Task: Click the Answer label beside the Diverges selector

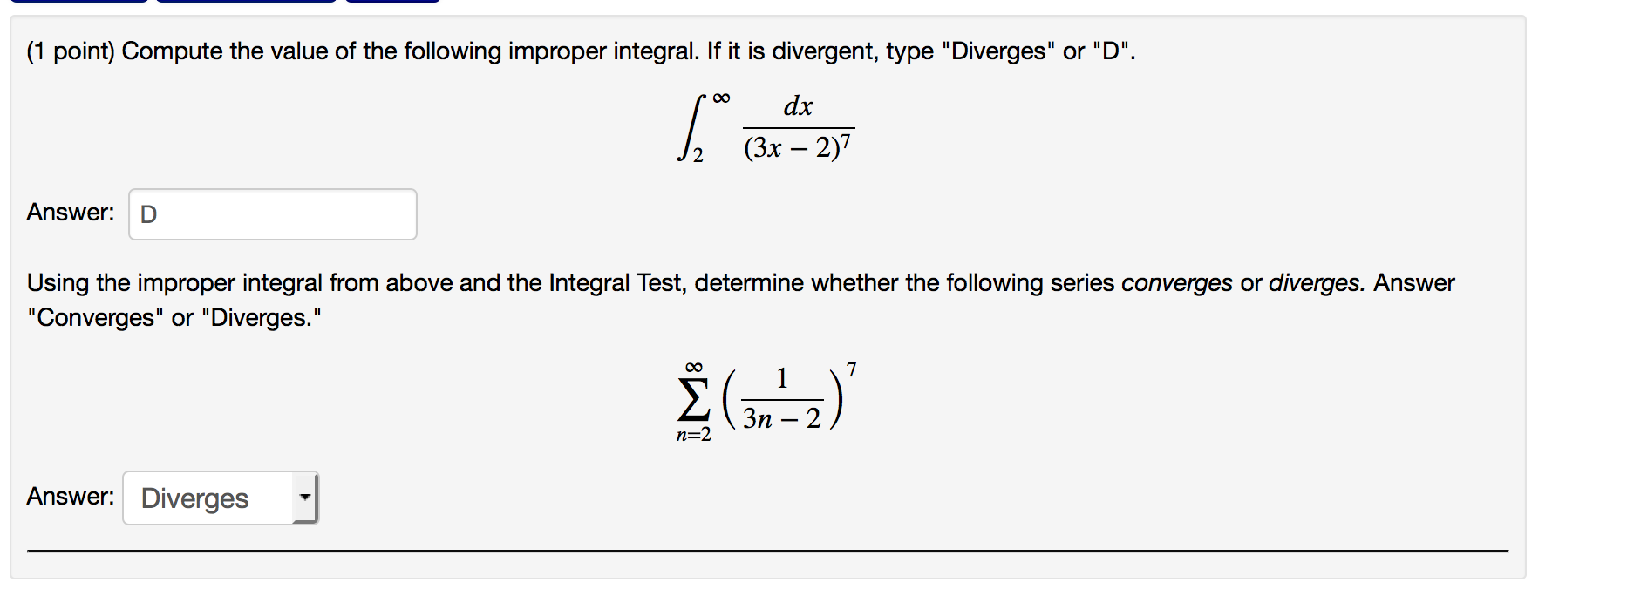Action: [x=70, y=497]
